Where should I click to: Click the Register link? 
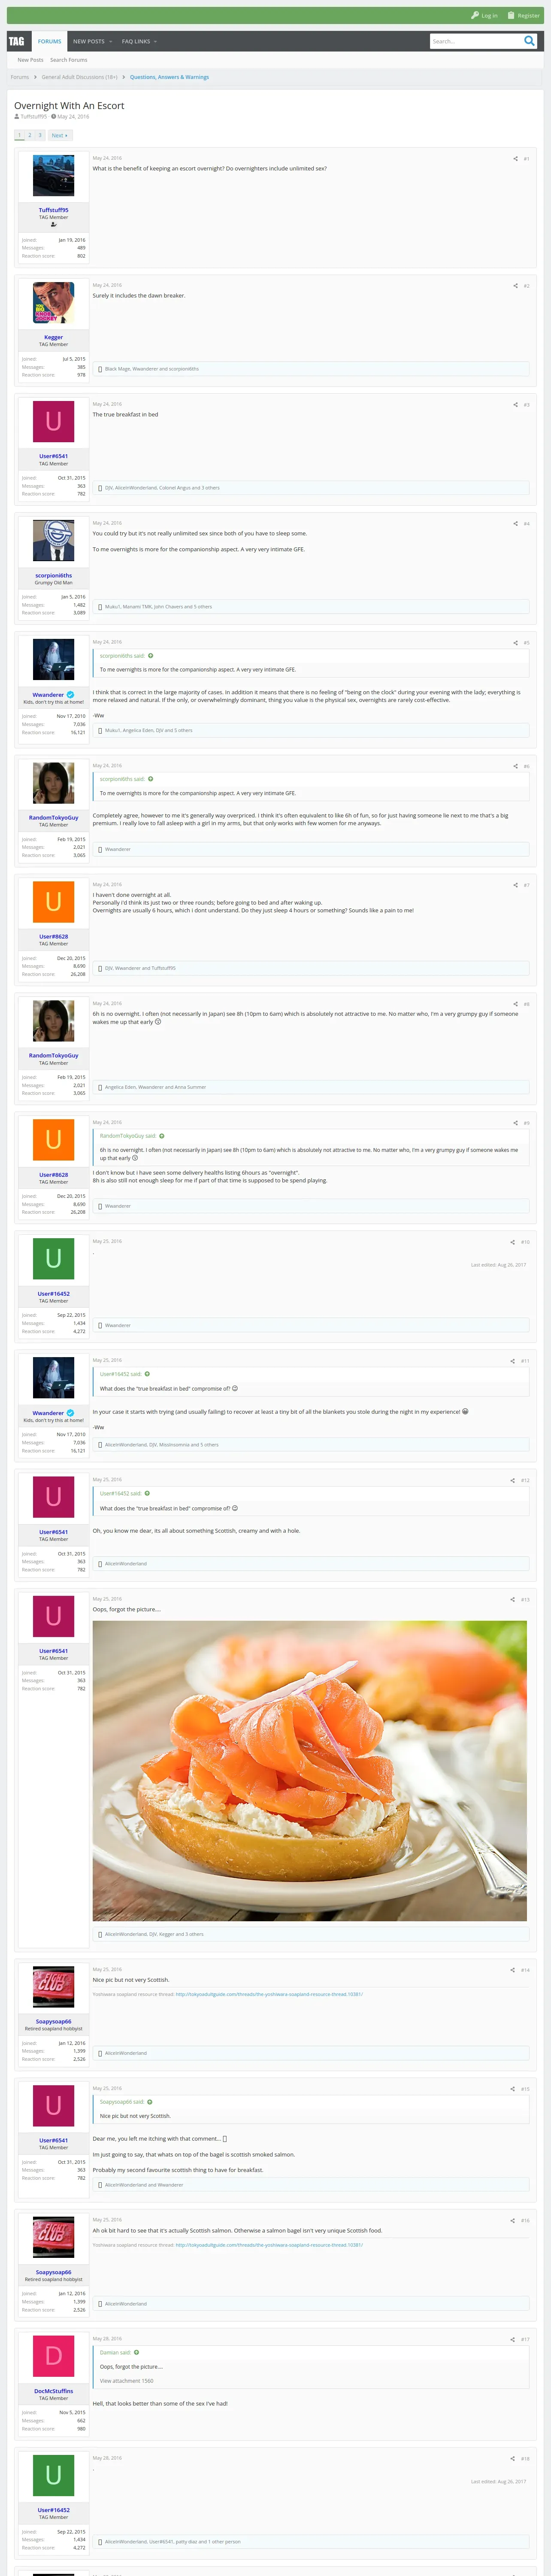pos(523,16)
